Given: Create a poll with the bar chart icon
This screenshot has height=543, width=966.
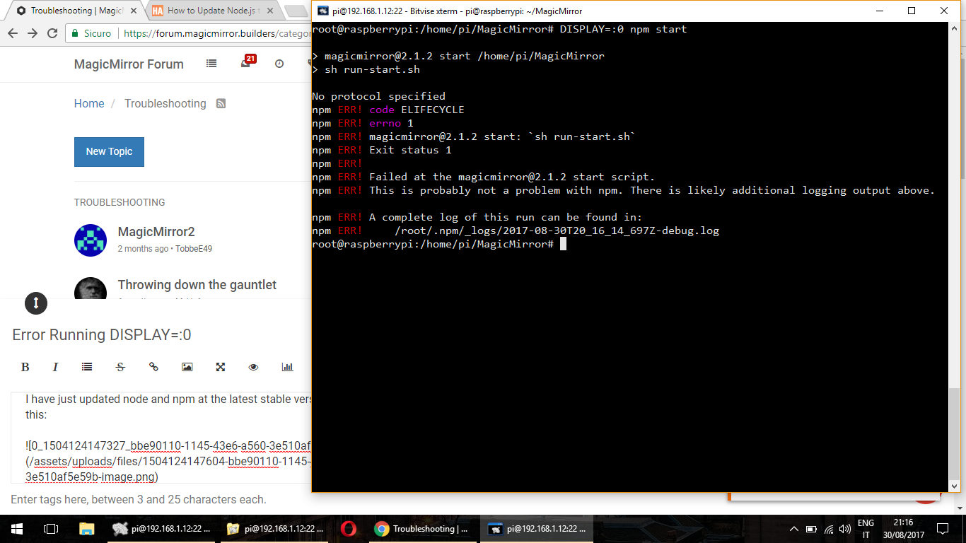Looking at the screenshot, I should [x=287, y=367].
